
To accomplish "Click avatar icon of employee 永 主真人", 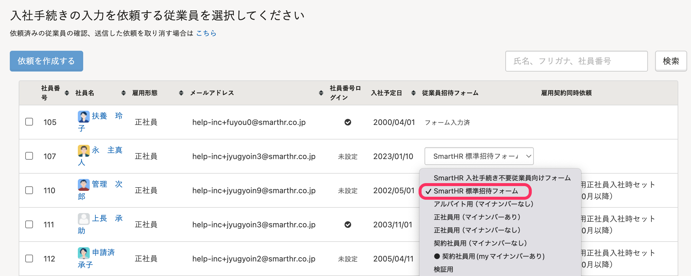I will tap(83, 150).
